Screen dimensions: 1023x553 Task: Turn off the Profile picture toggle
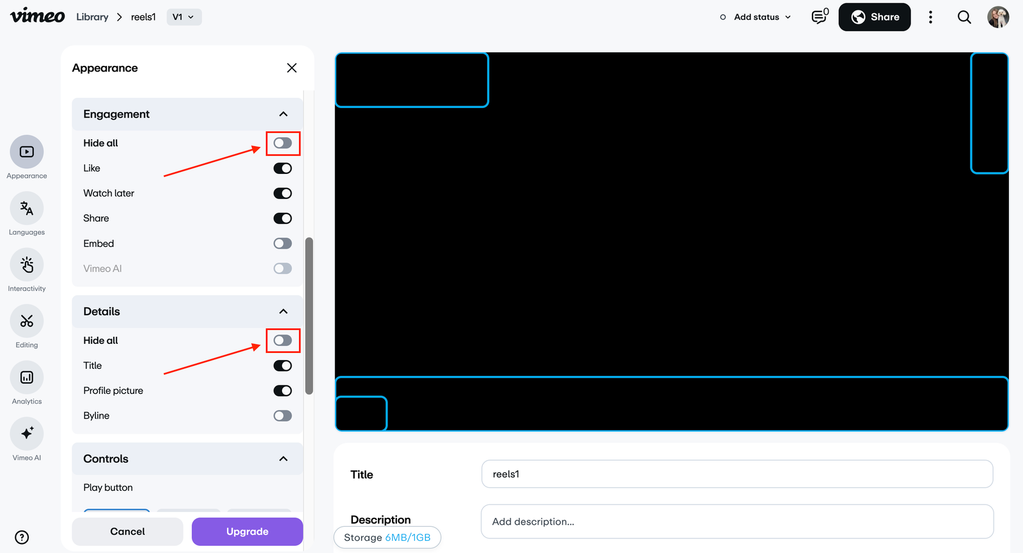click(283, 391)
